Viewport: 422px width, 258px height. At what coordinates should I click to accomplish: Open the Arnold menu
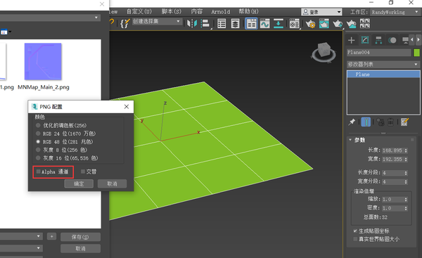[x=220, y=12]
